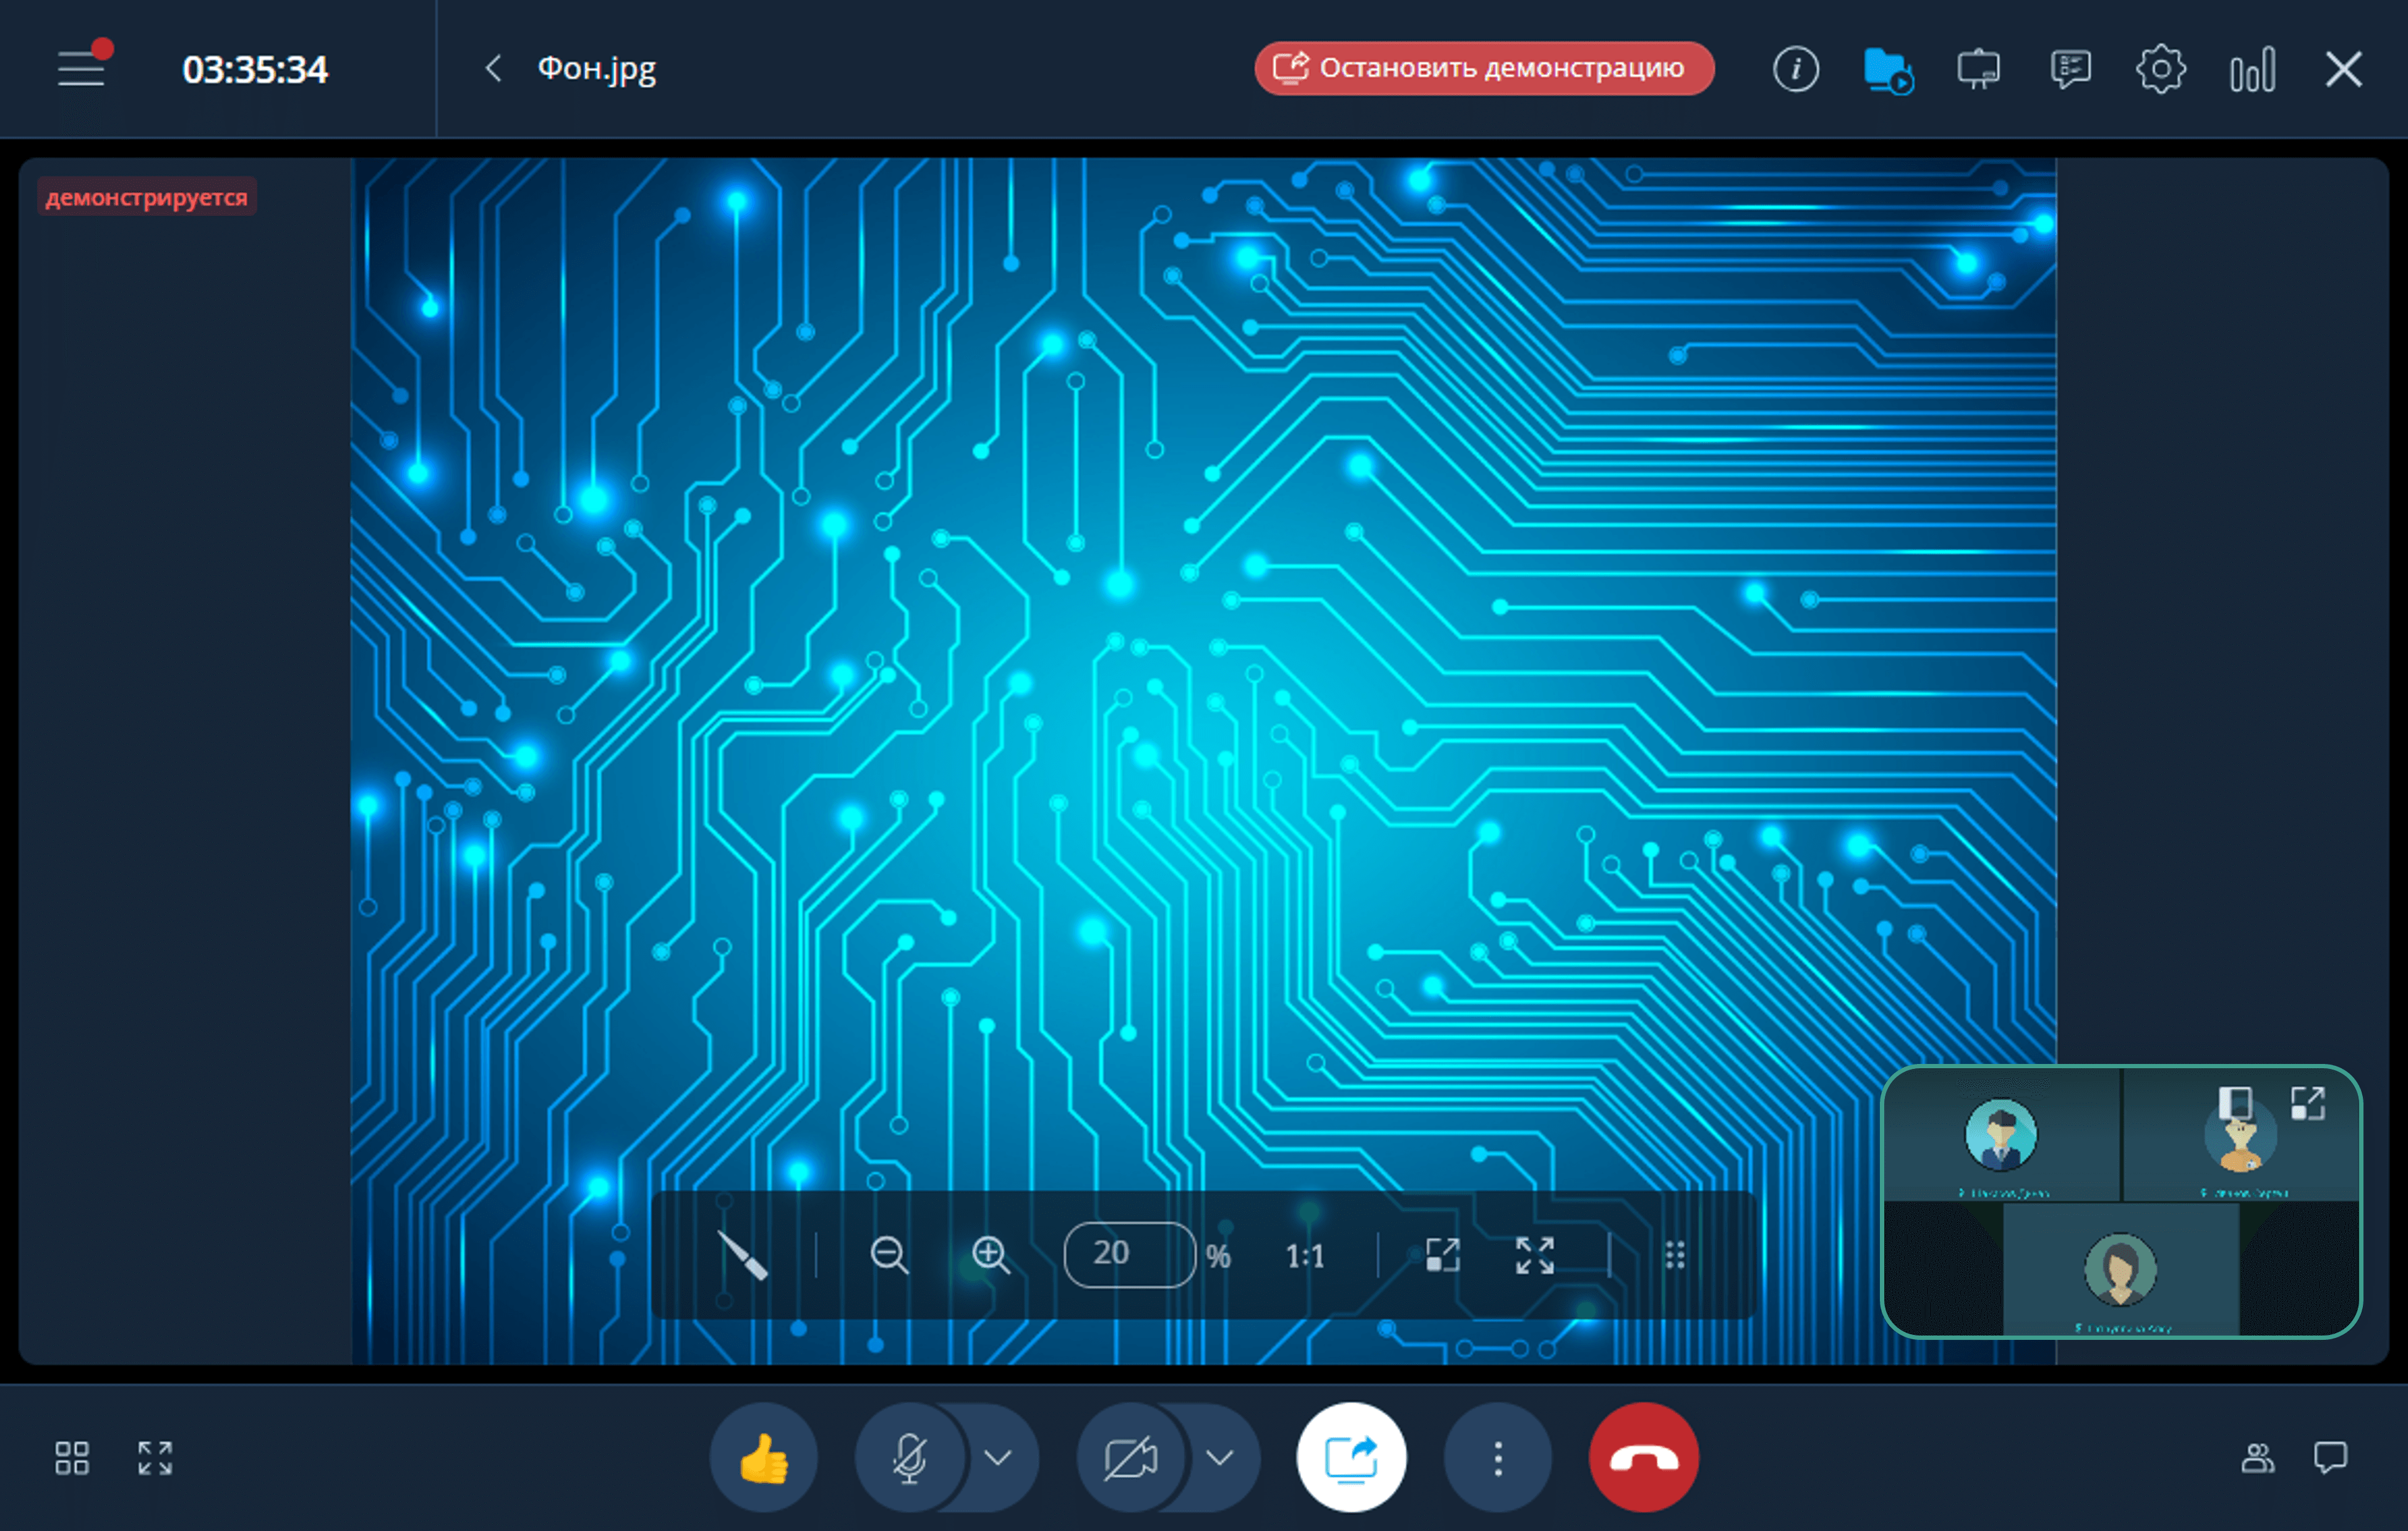
Task: Open the three-dot more options menu
Action: point(1497,1458)
